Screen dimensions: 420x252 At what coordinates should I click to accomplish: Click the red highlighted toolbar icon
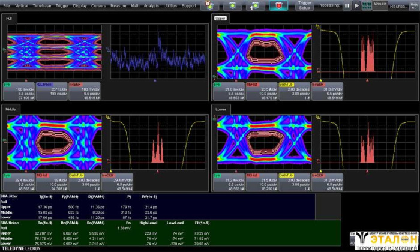[x=278, y=5]
